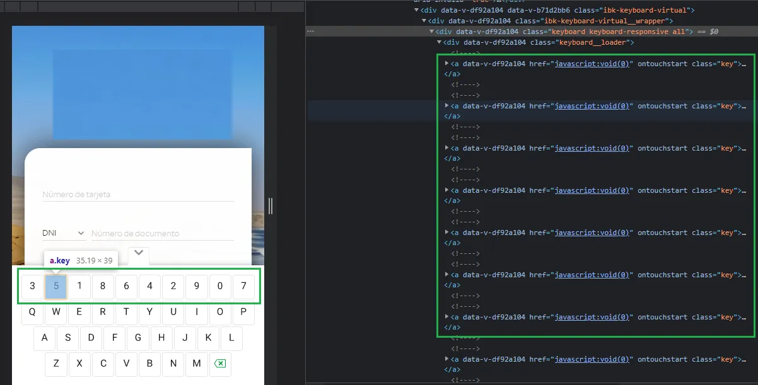758x385 pixels.
Task: Click the ellipsis icon beside the selected element
Action: (x=310, y=32)
